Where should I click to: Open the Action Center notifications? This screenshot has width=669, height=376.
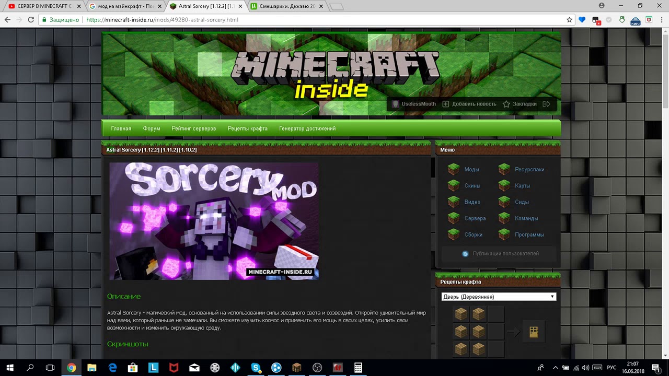(655, 368)
